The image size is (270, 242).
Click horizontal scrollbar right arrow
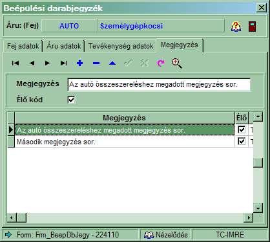pyautogui.click(x=248, y=217)
